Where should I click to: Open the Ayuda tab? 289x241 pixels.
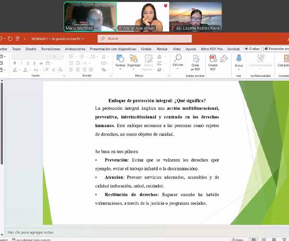click(191, 49)
